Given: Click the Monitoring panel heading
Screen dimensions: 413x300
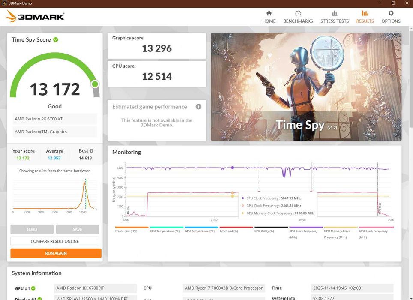Looking at the screenshot, I should point(126,152).
